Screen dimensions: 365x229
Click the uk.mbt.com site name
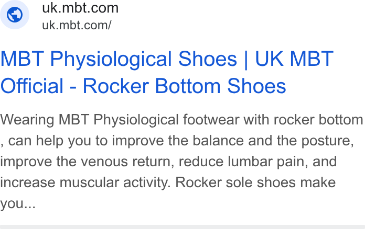80,8
